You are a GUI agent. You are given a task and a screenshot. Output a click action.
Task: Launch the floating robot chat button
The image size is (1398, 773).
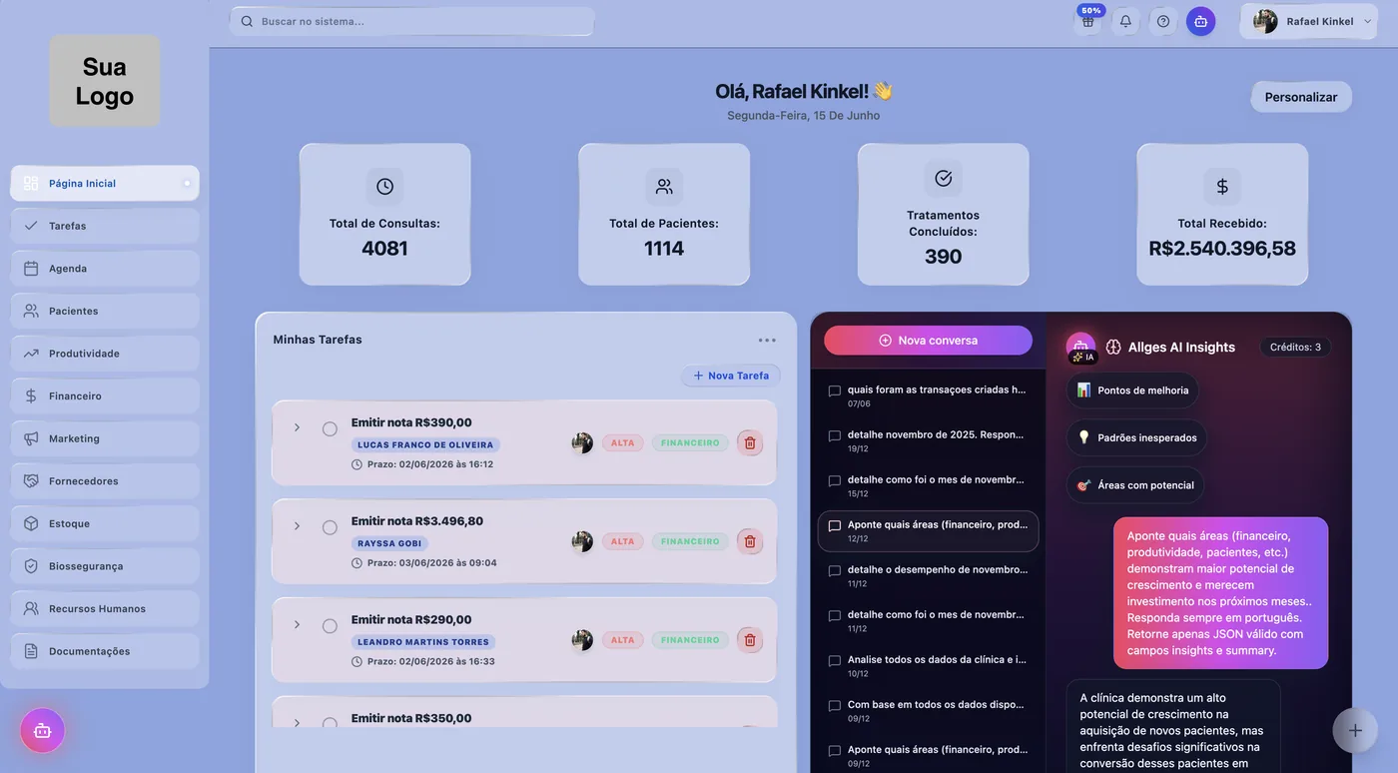(42, 730)
